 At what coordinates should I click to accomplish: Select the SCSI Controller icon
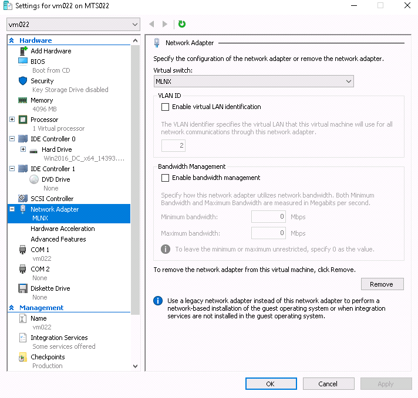point(23,199)
